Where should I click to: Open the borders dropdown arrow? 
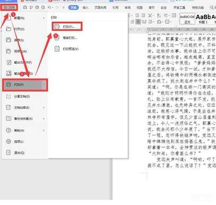(170, 22)
